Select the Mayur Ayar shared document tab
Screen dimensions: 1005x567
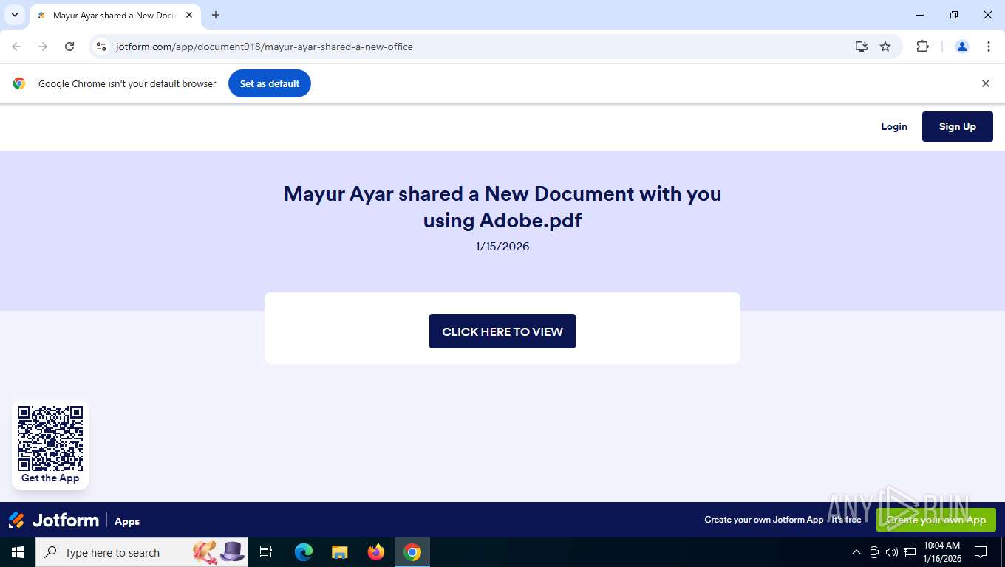pos(114,15)
